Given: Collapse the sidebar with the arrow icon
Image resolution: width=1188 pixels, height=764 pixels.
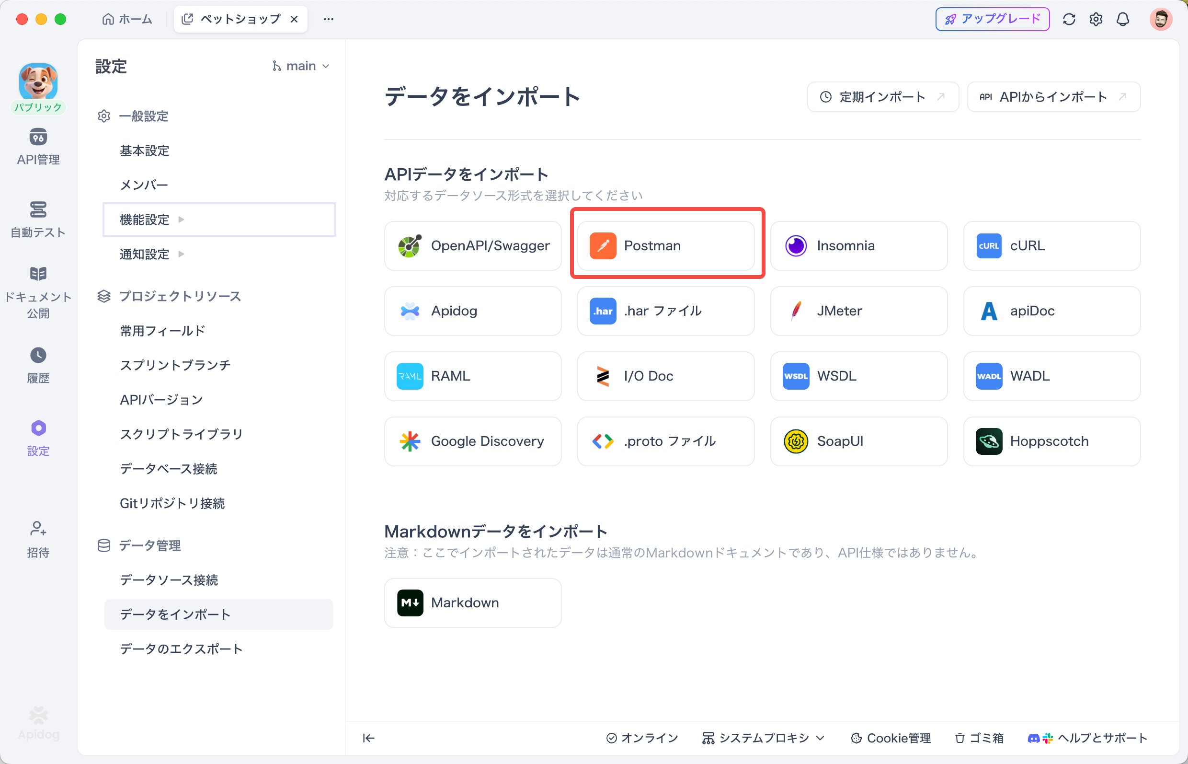Looking at the screenshot, I should [x=368, y=738].
